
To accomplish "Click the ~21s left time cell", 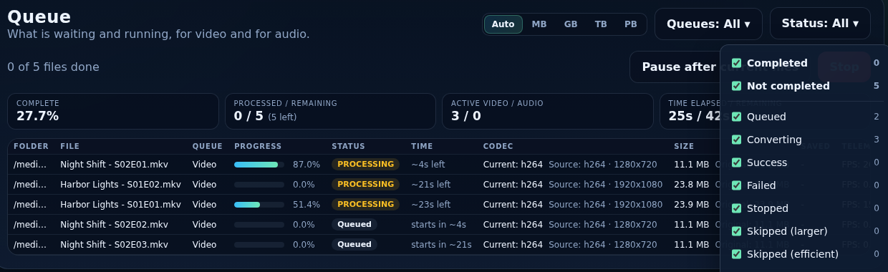I will point(430,185).
